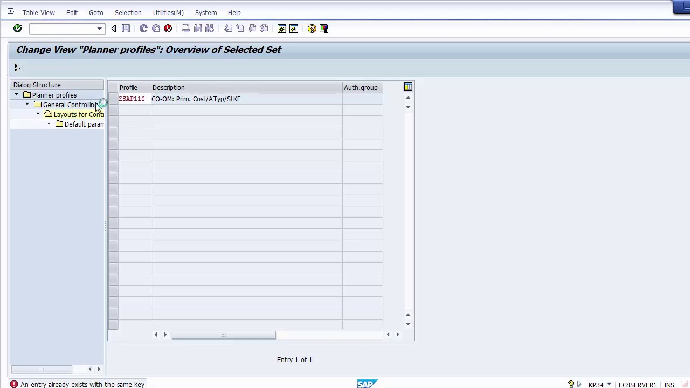Click the First Page icon

tap(228, 29)
